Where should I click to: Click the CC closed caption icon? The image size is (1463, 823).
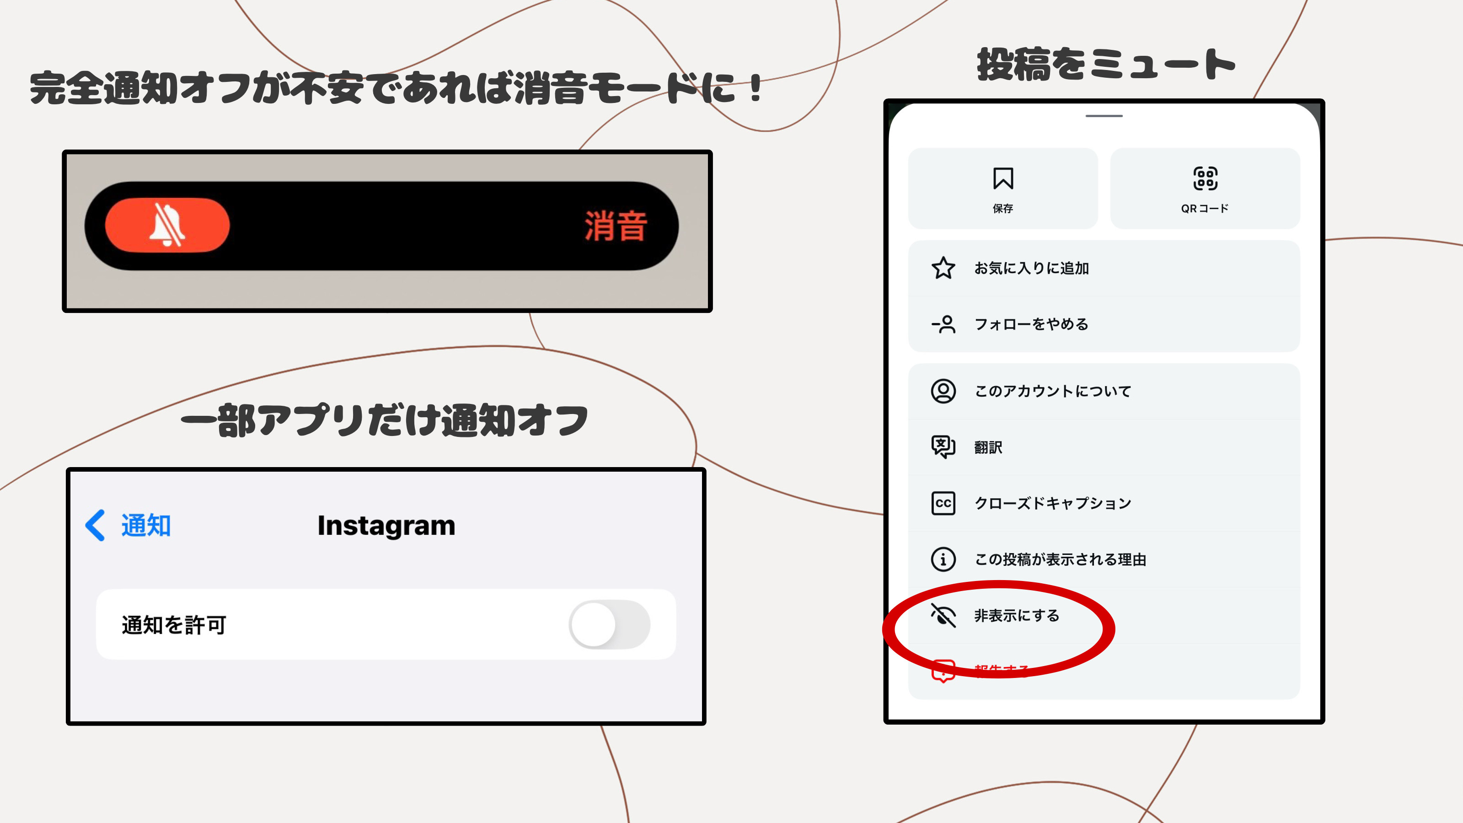point(943,503)
